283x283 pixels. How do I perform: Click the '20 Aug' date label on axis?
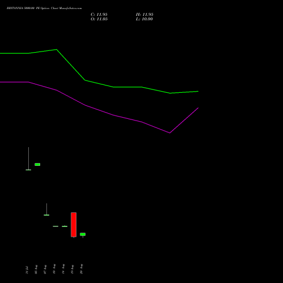coord(82,269)
